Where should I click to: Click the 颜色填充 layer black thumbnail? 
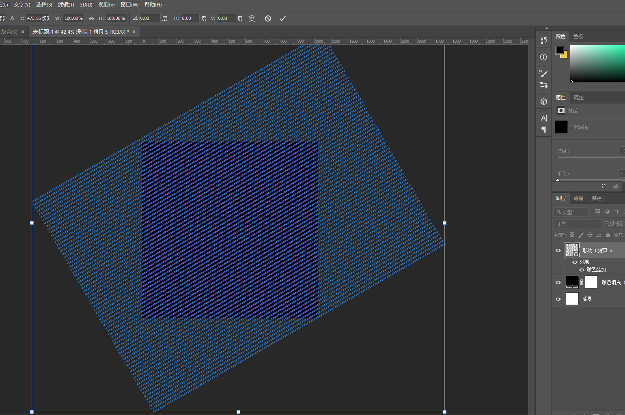pos(572,282)
